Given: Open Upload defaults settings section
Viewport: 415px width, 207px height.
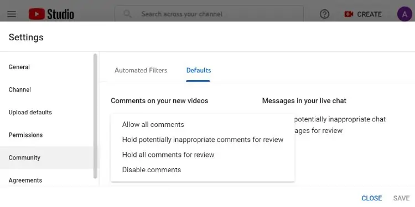Looking at the screenshot, I should point(46,113).
